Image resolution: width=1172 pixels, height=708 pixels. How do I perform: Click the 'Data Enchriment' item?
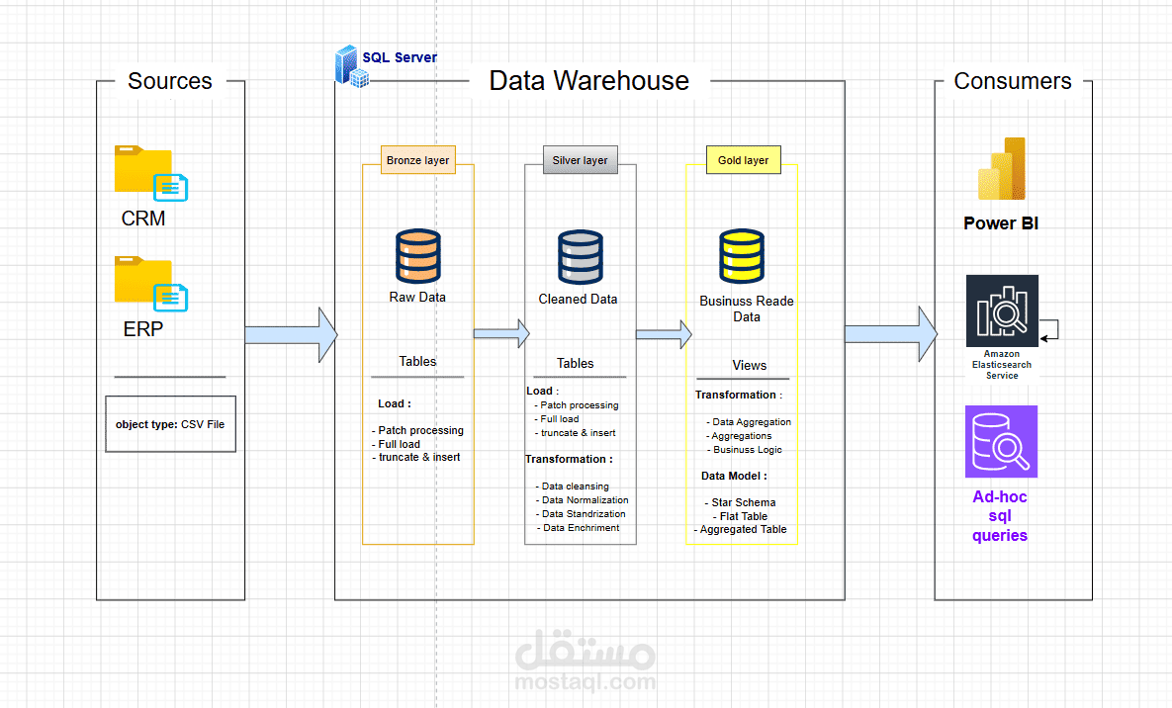coord(579,528)
